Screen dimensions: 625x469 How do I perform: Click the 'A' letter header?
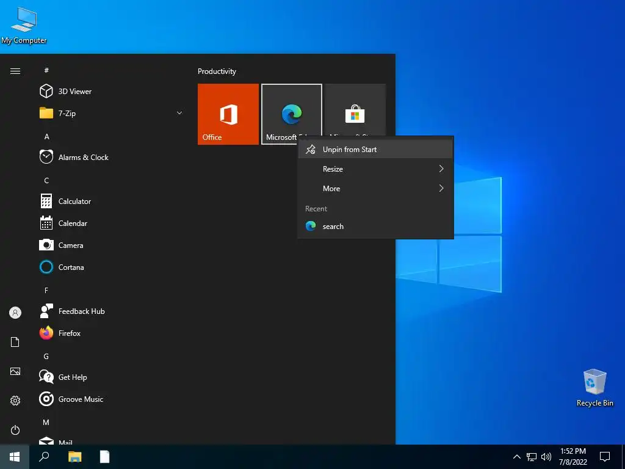46,136
